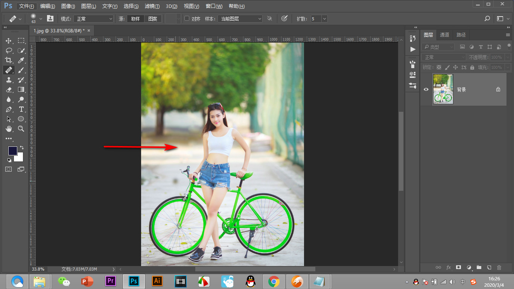Open the 填充 fill dropdown arrow
The height and width of the screenshot is (289, 514).
[508, 67]
